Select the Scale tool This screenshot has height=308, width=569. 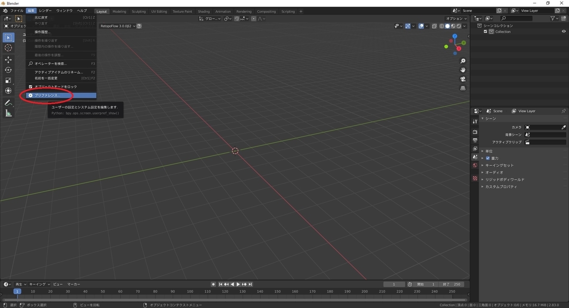(9, 81)
